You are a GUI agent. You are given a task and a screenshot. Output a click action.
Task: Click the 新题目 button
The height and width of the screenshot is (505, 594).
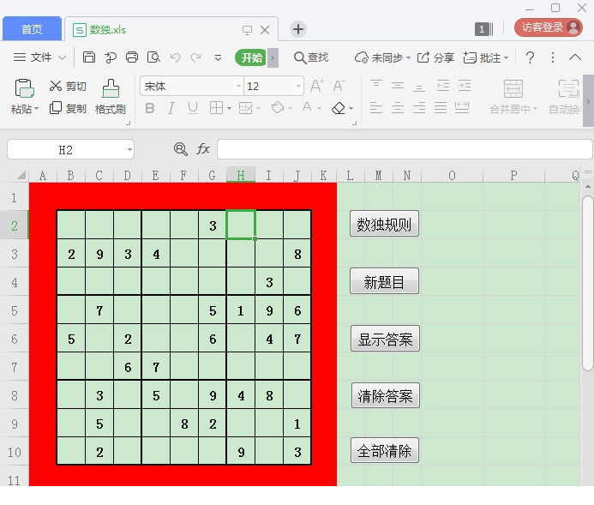[x=384, y=281]
